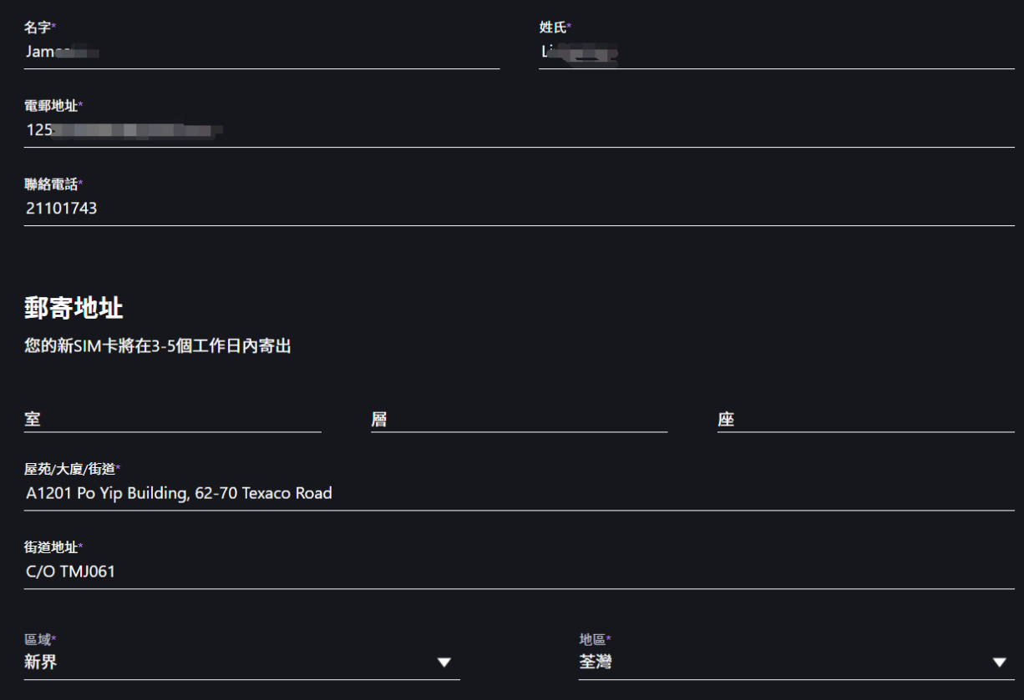Click the triangle arrow of 地區 dropdown
This screenshot has width=1024, height=700.
(999, 662)
